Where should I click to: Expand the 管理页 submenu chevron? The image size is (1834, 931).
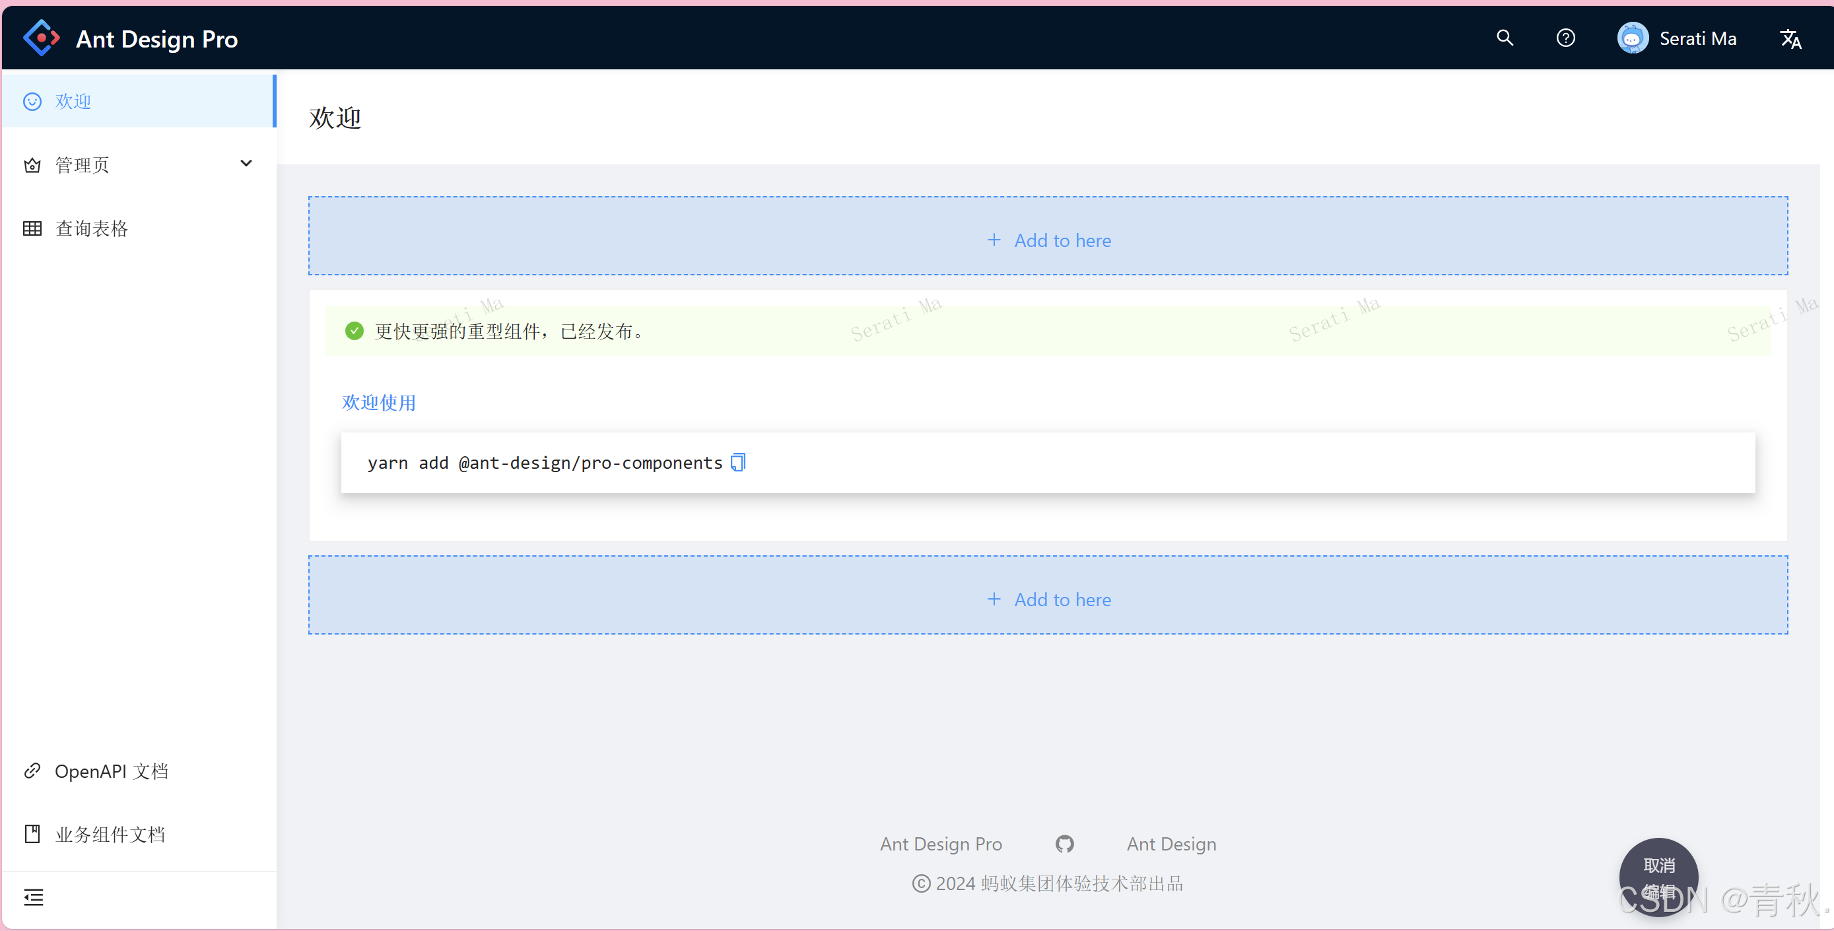point(246,164)
